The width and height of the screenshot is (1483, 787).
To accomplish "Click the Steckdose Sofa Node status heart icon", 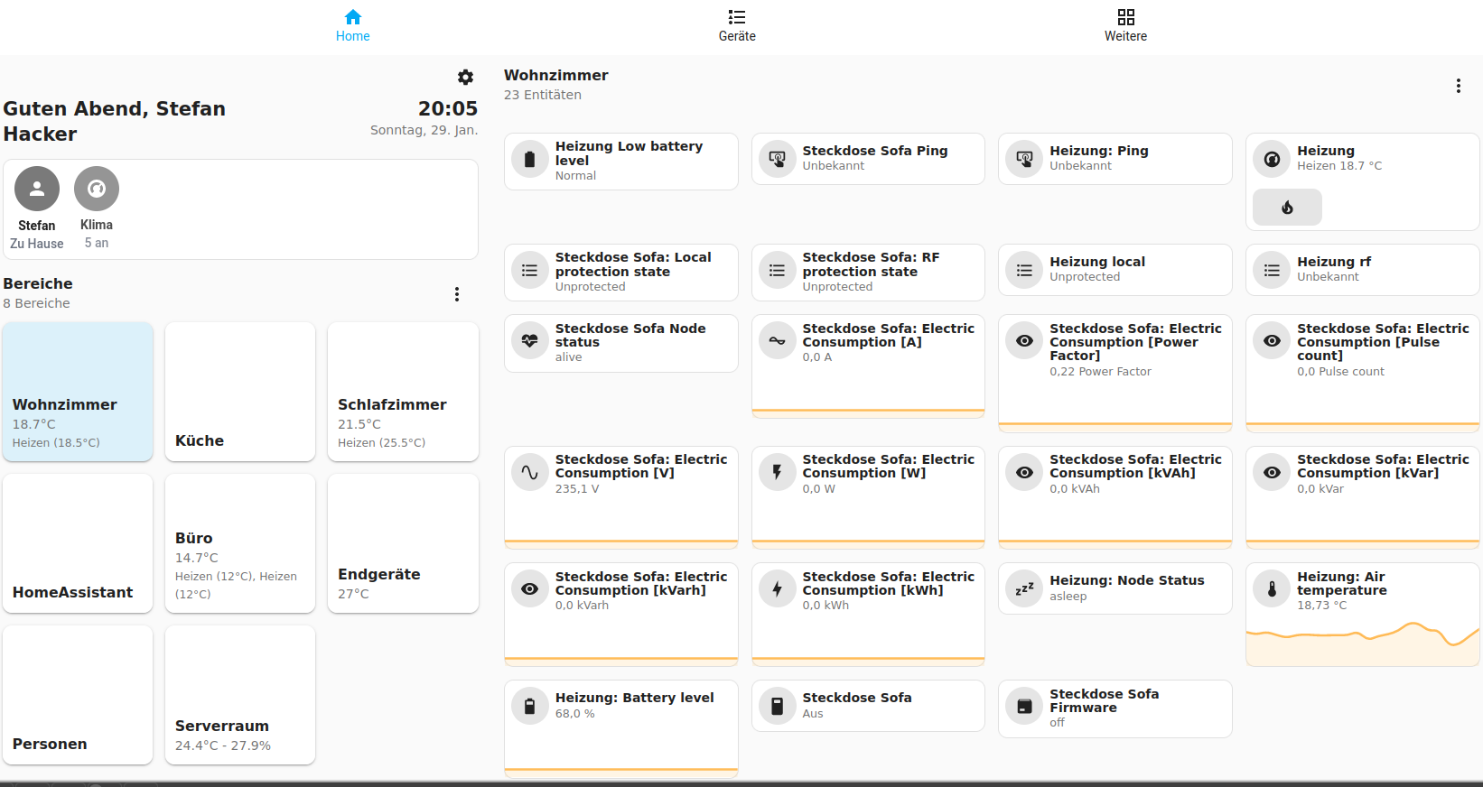I will pyautogui.click(x=530, y=342).
